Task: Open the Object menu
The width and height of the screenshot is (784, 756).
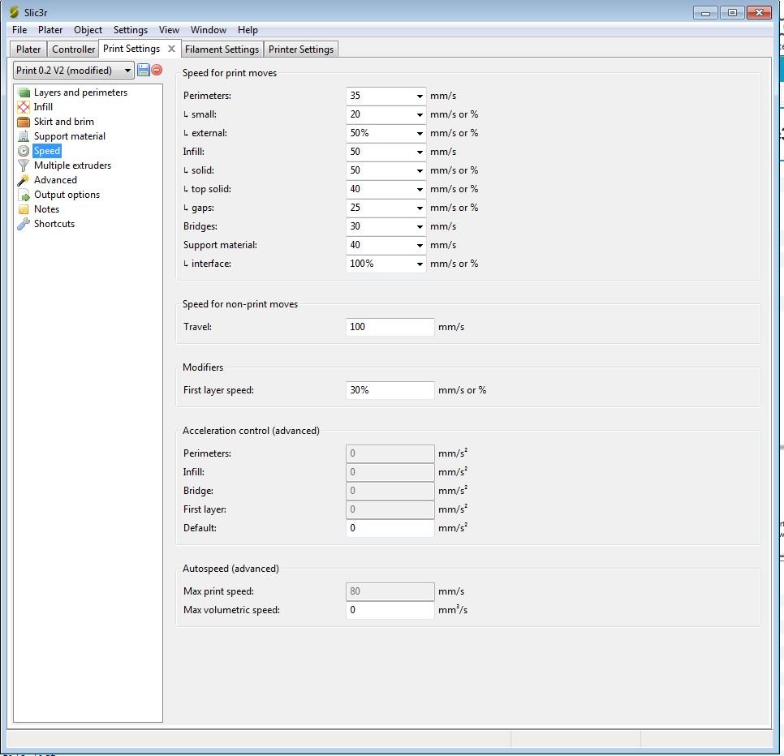Action: (88, 30)
